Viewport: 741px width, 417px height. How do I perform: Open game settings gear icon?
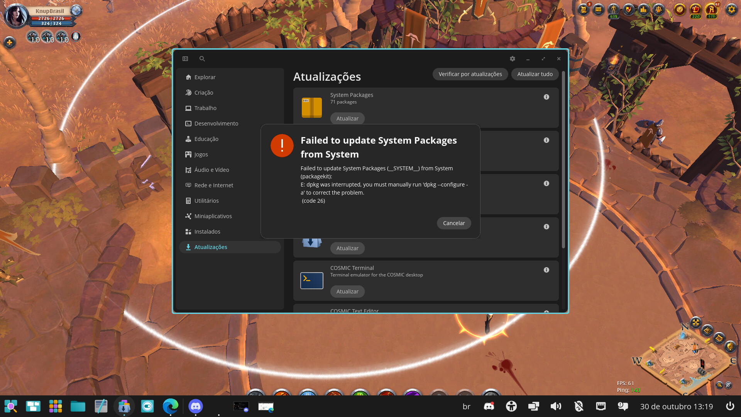coord(731,9)
